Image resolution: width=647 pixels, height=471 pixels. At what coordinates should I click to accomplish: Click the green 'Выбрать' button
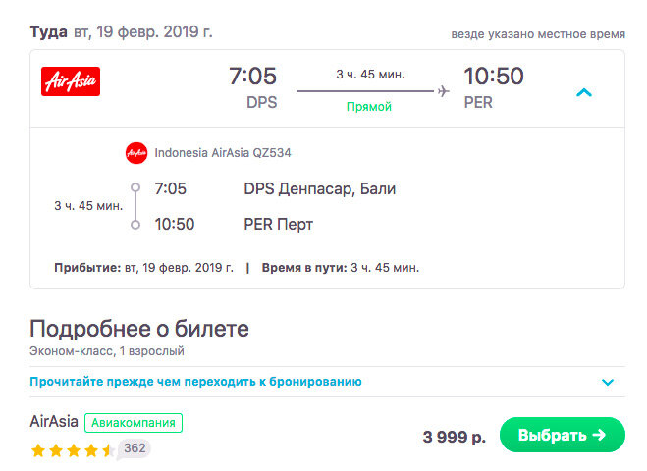coord(562,435)
